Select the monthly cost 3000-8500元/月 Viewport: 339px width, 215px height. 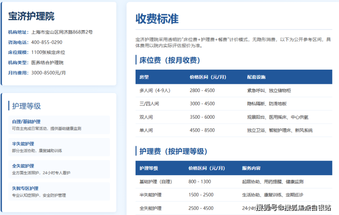point(49,73)
